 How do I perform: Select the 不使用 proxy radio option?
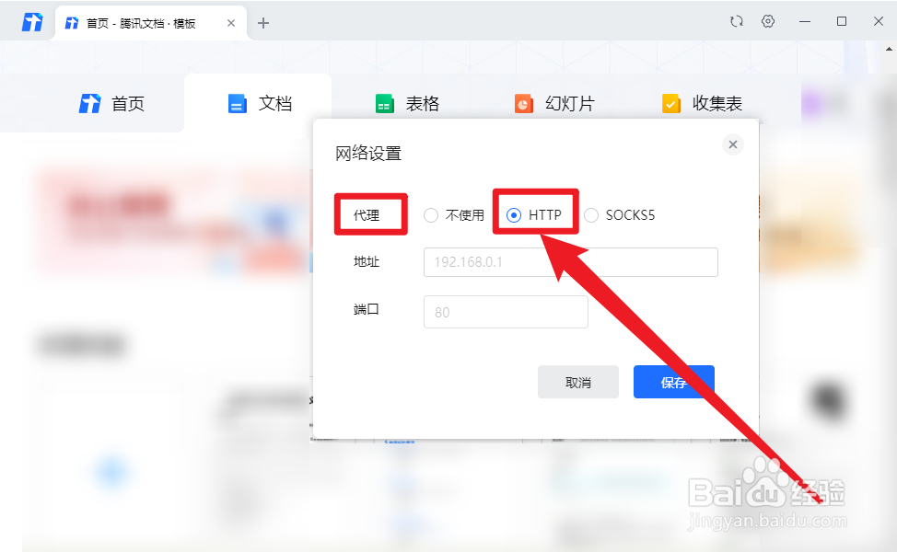pyautogui.click(x=431, y=215)
